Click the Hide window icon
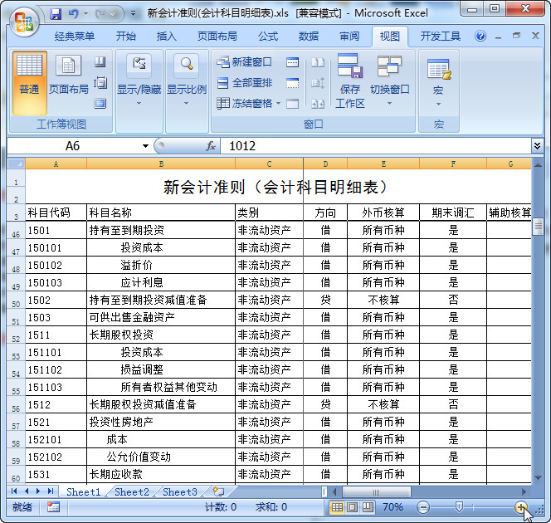 (x=292, y=83)
